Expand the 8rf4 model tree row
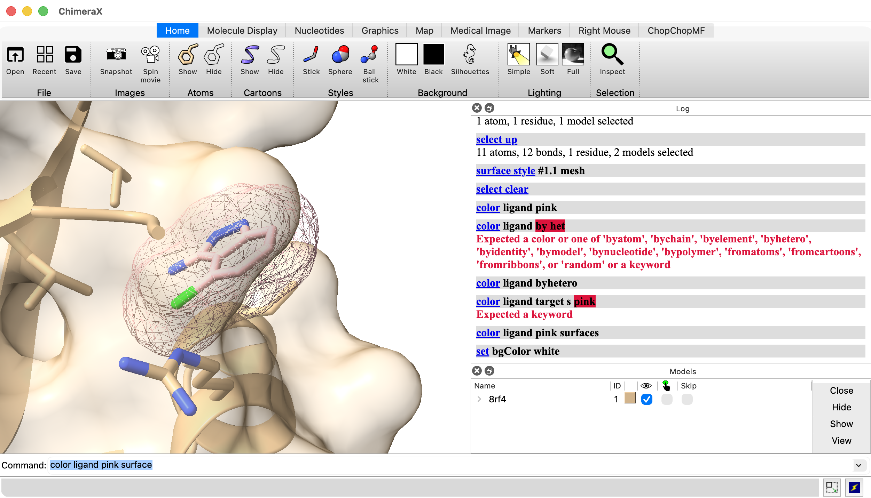The width and height of the screenshot is (871, 498). (479, 399)
